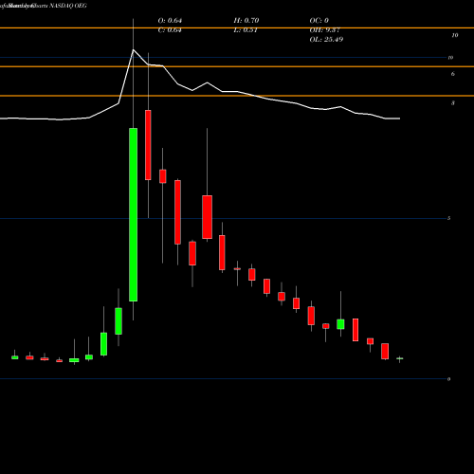Click the 'OH: 9.37' readout
This screenshot has height=474, width=474.
(324, 30)
